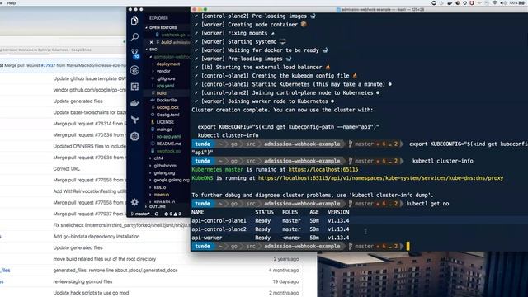Open the Extensions view in VS Code

[134, 87]
